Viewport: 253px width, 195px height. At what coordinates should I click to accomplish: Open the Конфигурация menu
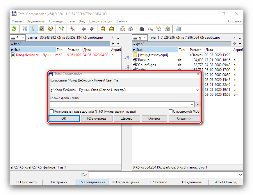[x=100, y=21]
